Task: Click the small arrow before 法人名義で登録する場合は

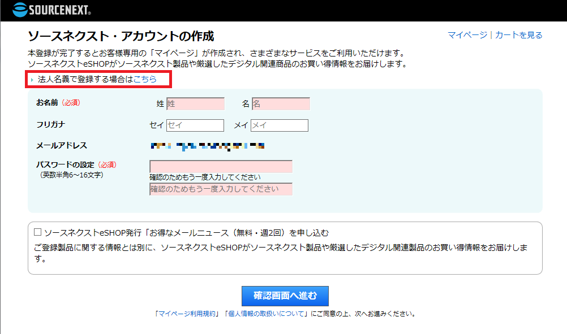Action: [32, 80]
